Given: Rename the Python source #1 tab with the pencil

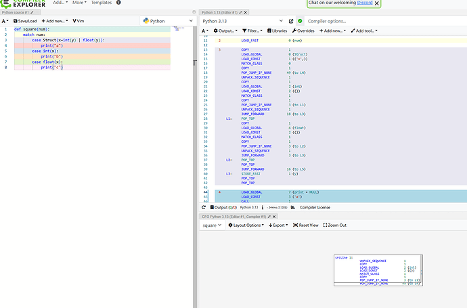Looking at the screenshot, I should click(x=32, y=12).
